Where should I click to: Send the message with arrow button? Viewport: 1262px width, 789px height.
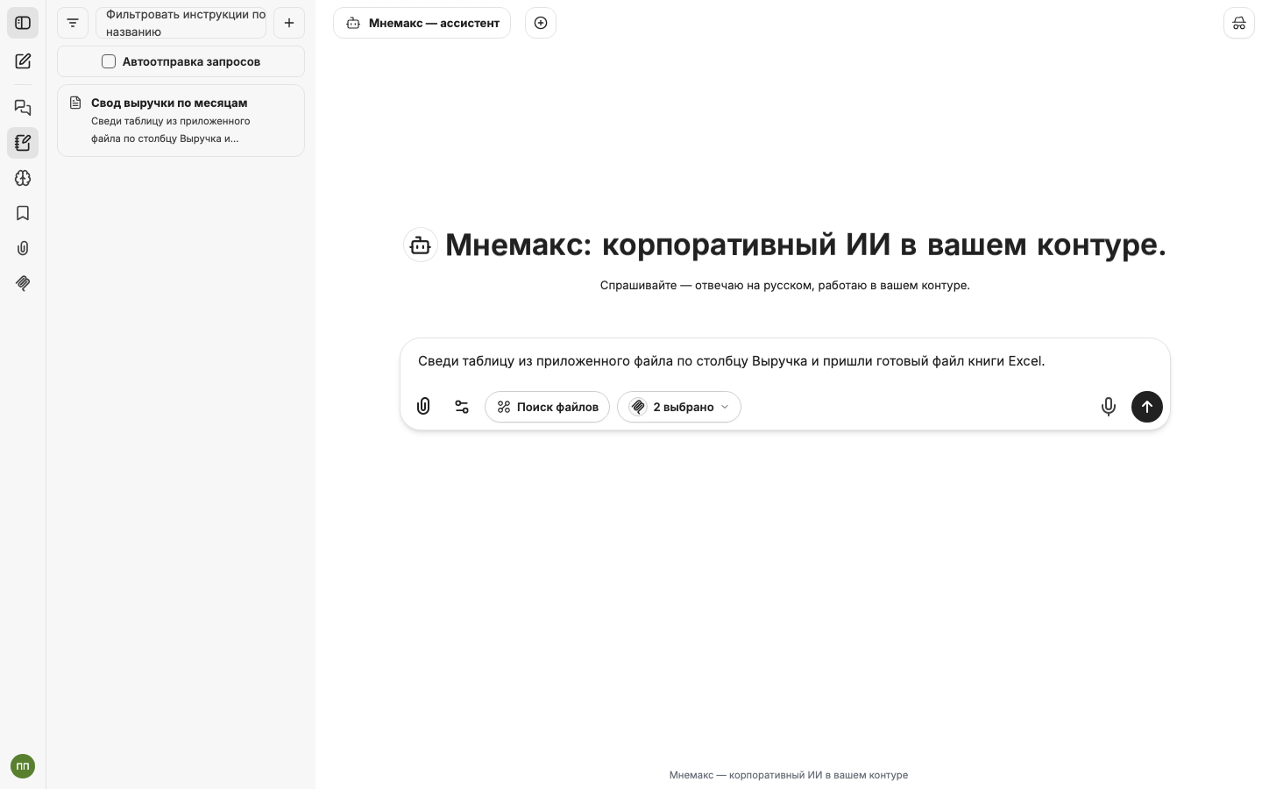point(1147,407)
